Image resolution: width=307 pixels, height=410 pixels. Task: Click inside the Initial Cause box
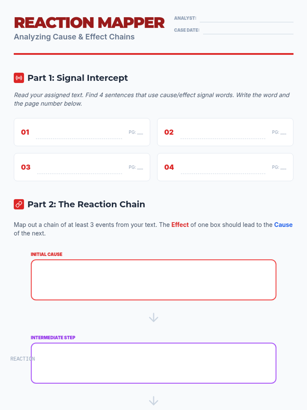pos(153,280)
